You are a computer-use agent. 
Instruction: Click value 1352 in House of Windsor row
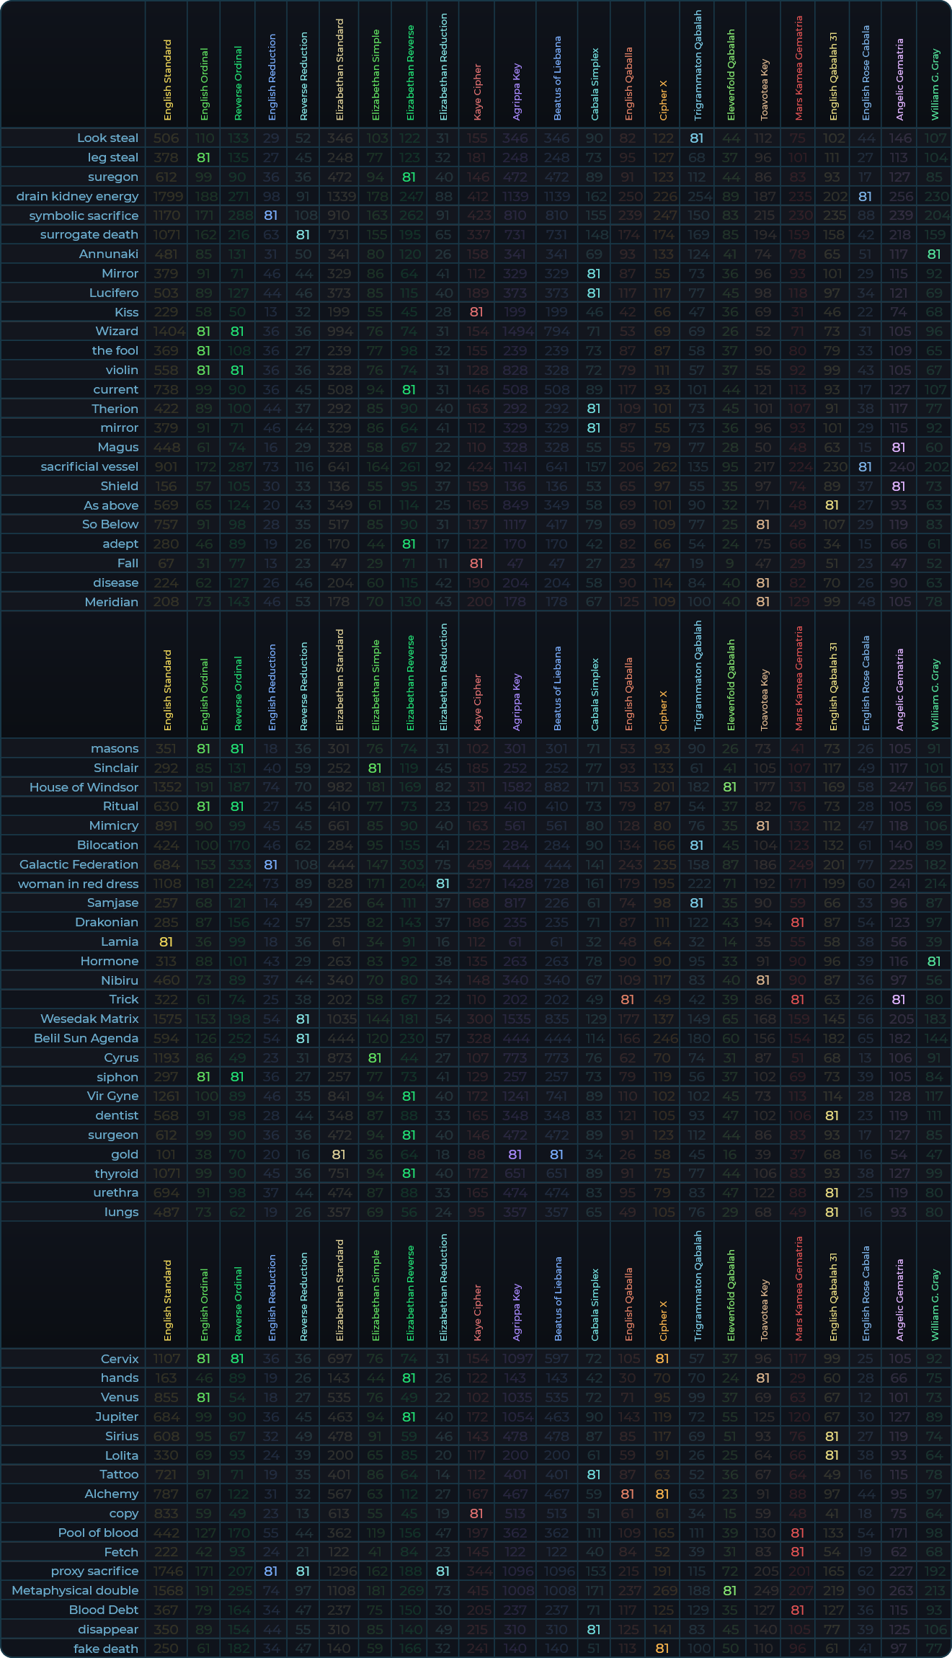point(166,787)
